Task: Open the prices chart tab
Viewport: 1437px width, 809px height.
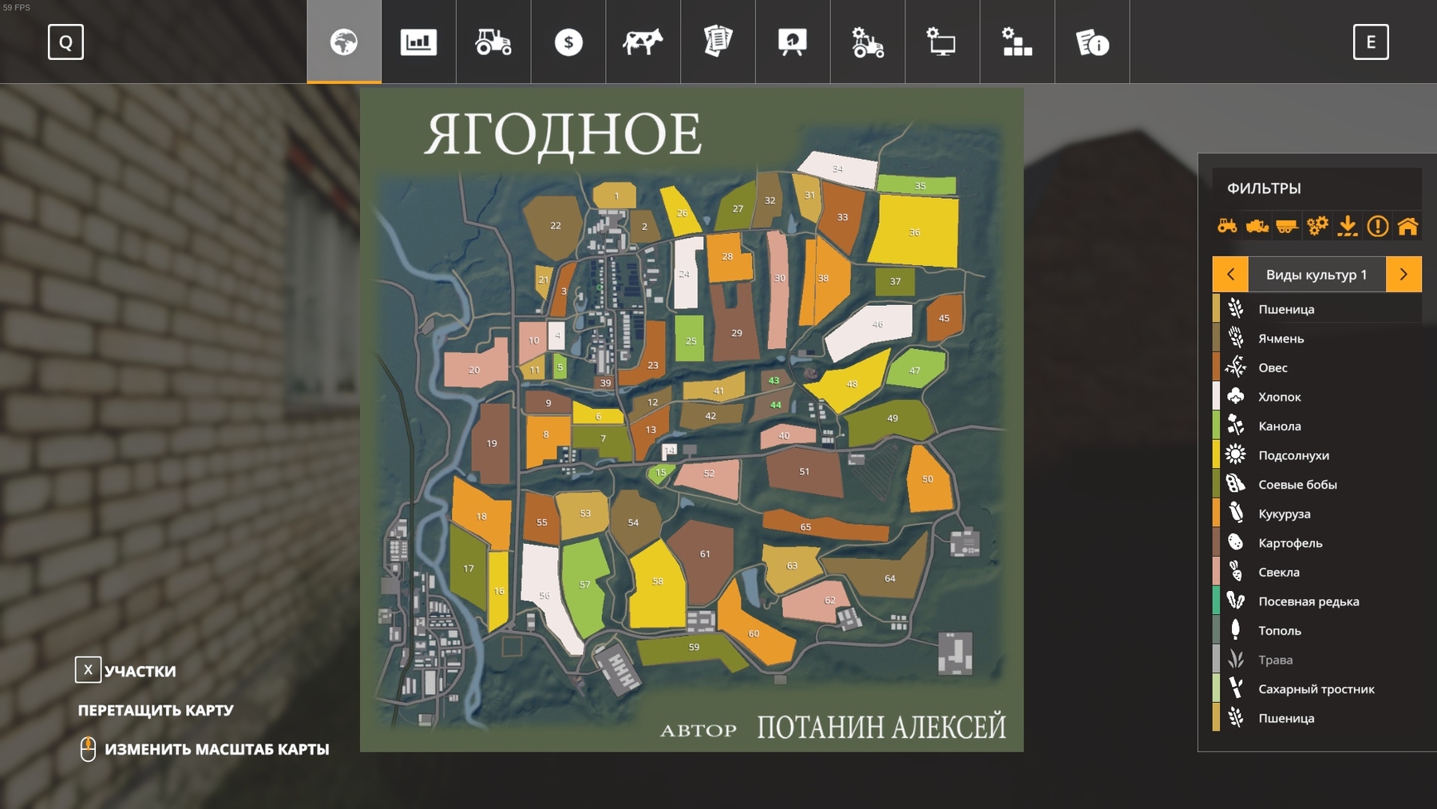Action: (x=418, y=42)
